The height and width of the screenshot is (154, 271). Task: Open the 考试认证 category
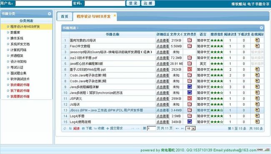coord(17,67)
